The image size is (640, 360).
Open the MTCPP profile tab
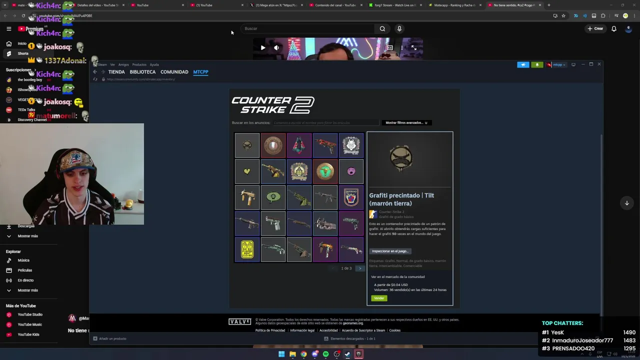click(201, 72)
